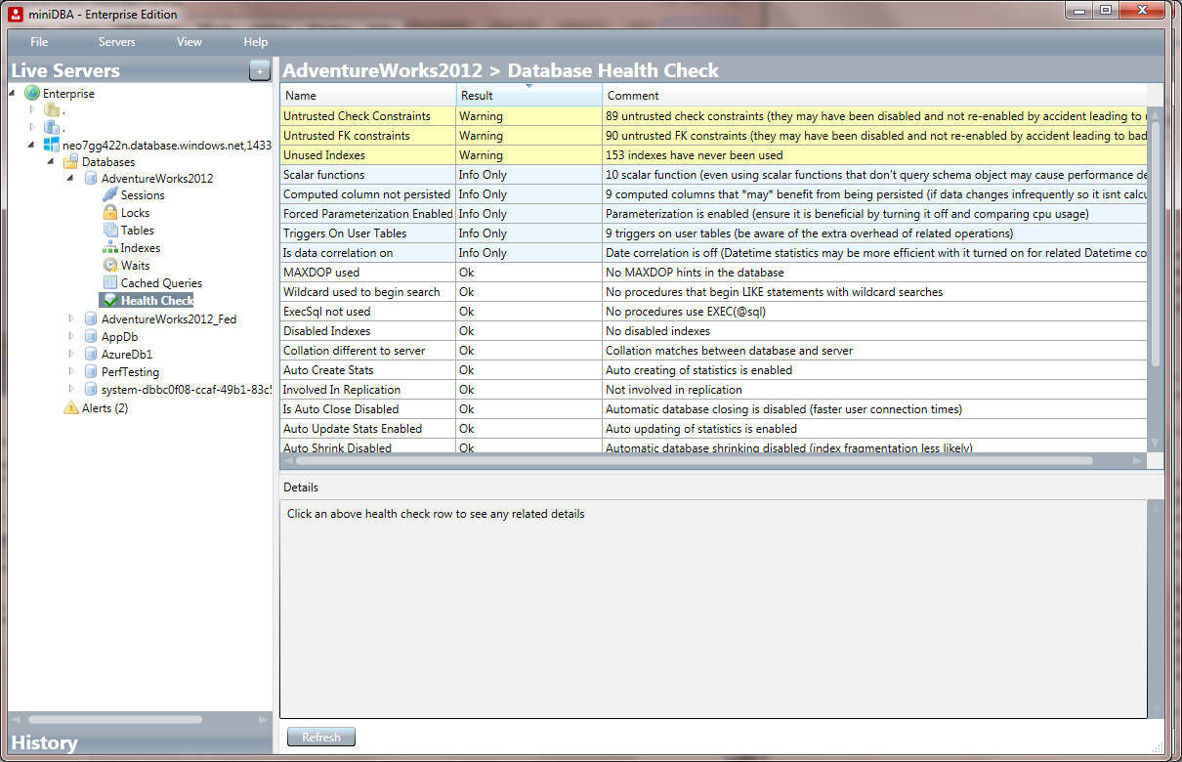Expand the AdventureWorks2012_Fed database node

[69, 318]
